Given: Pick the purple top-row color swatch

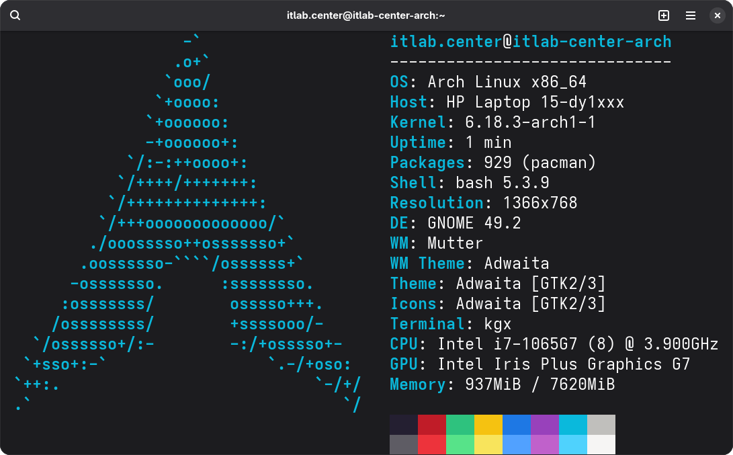Looking at the screenshot, I should 544,424.
